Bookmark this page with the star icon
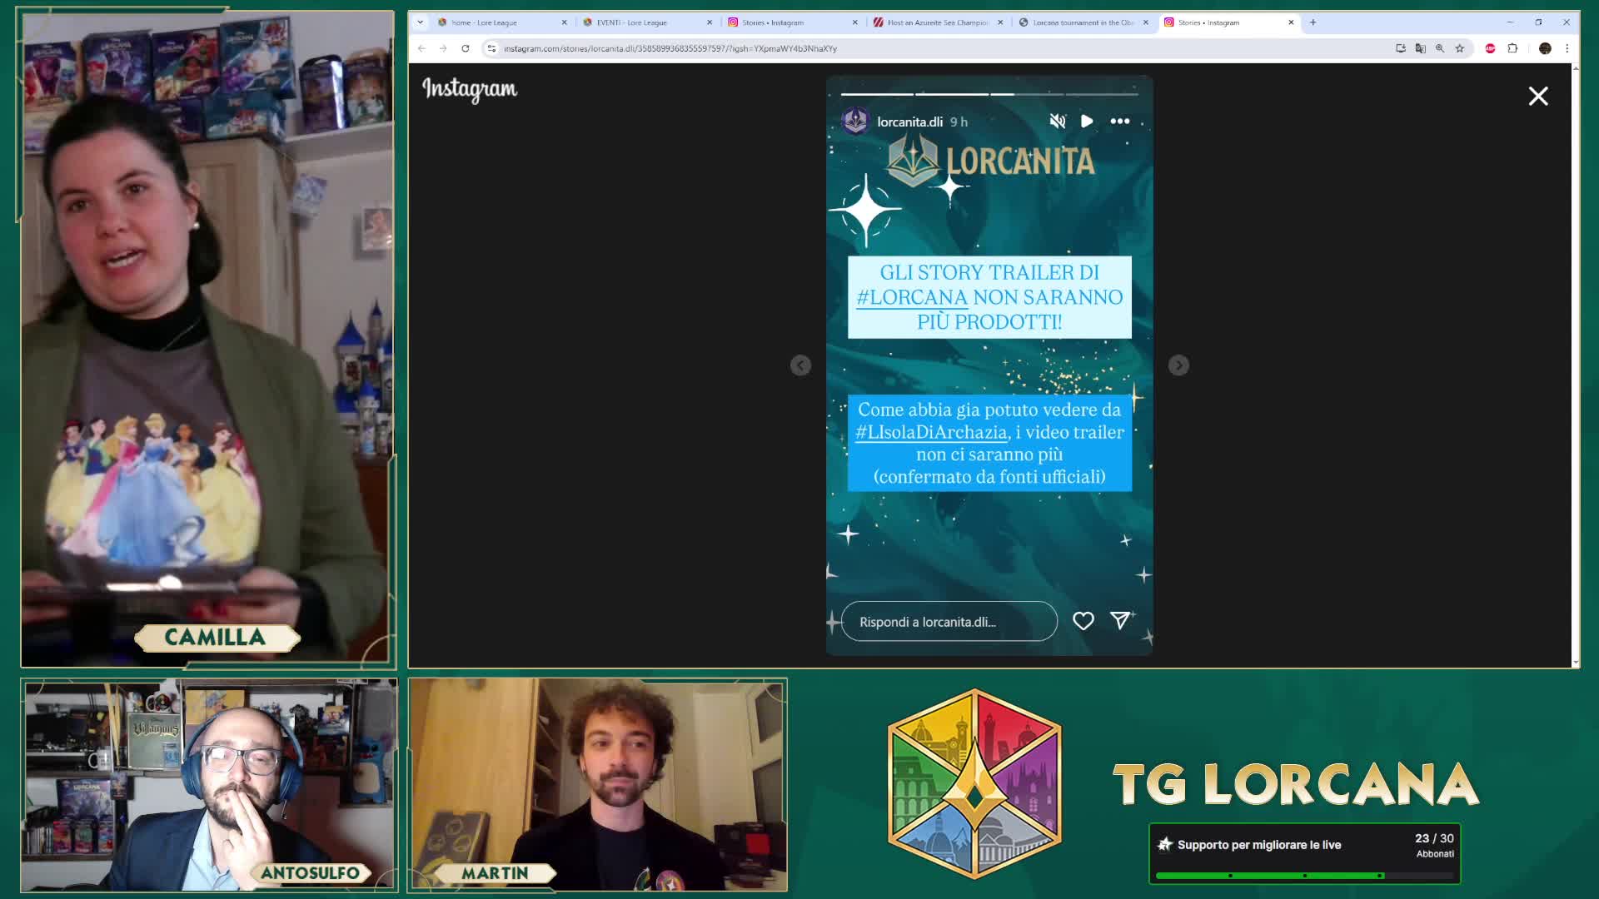The height and width of the screenshot is (899, 1599). tap(1459, 48)
